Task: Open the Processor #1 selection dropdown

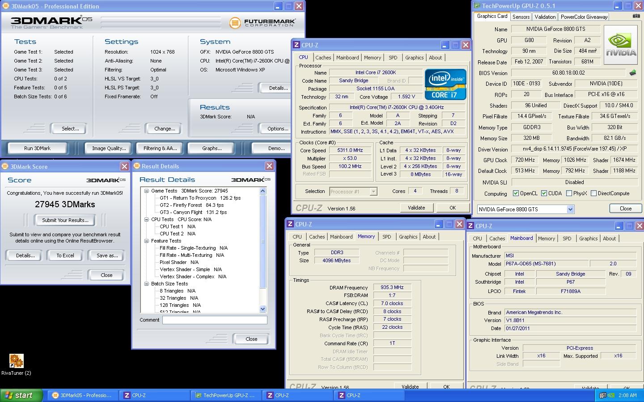Action: [x=373, y=192]
